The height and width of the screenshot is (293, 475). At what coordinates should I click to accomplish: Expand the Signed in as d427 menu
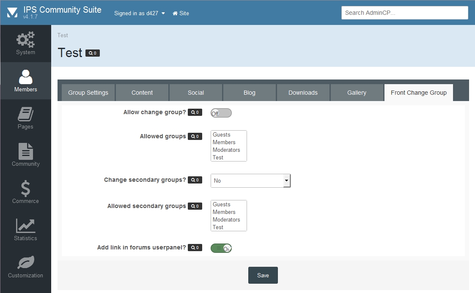pos(139,13)
